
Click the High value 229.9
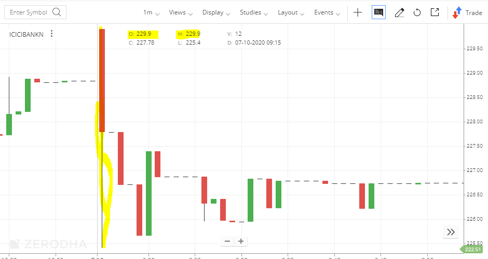point(193,34)
